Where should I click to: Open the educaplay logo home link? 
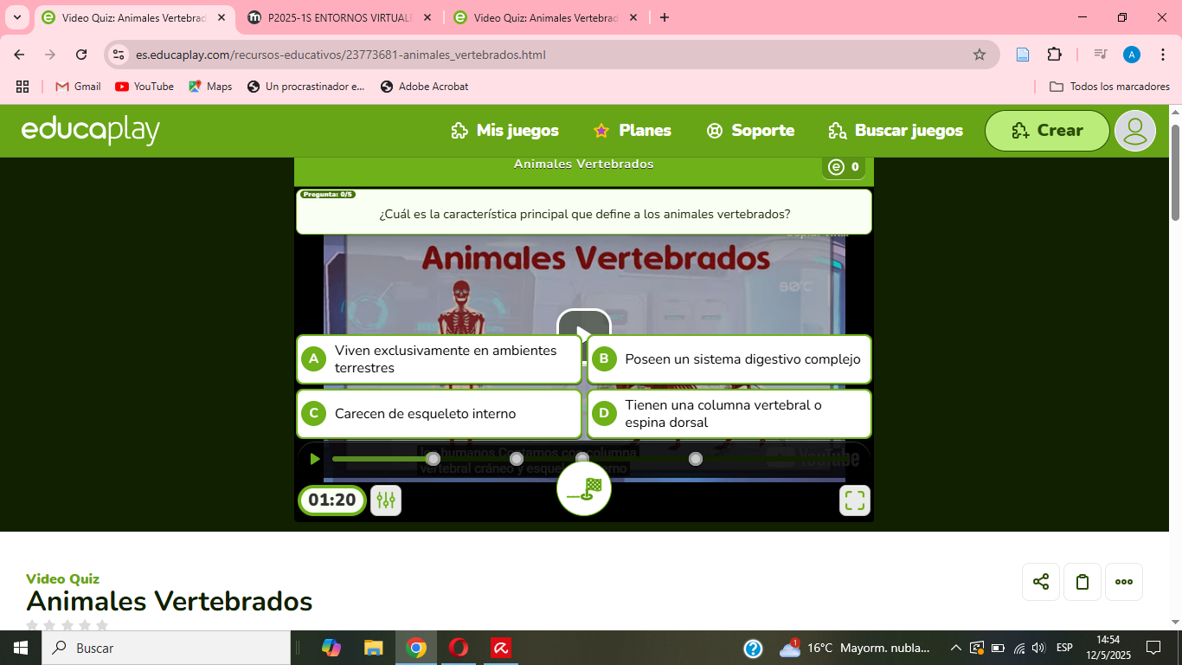tap(91, 131)
